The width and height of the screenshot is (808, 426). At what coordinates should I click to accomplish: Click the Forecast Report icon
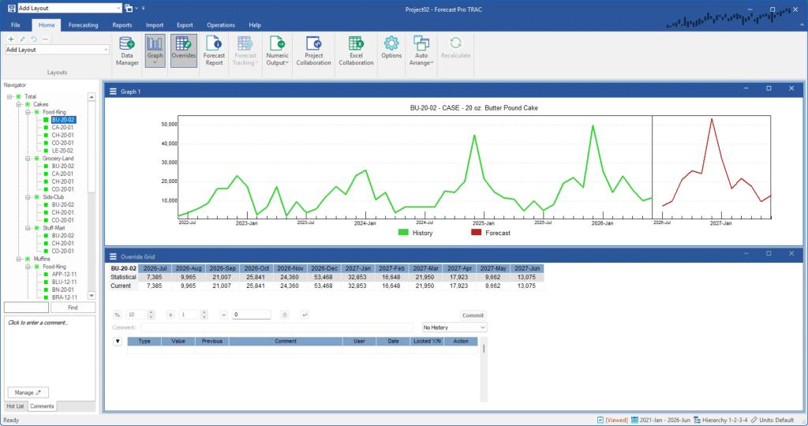pyautogui.click(x=214, y=51)
